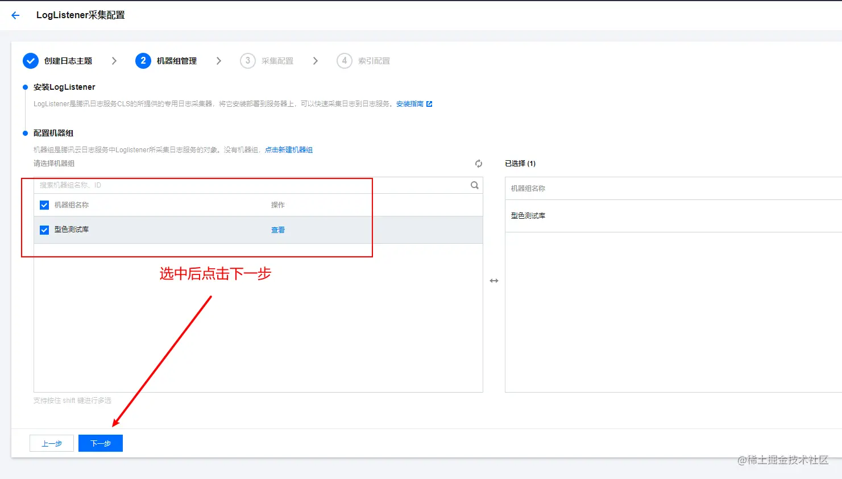842x479 pixels.
Task: Open the 安装指南 link
Action: pyautogui.click(x=410, y=104)
